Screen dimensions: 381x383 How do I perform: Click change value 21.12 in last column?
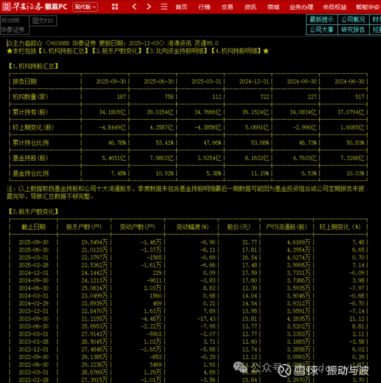click(x=357, y=319)
